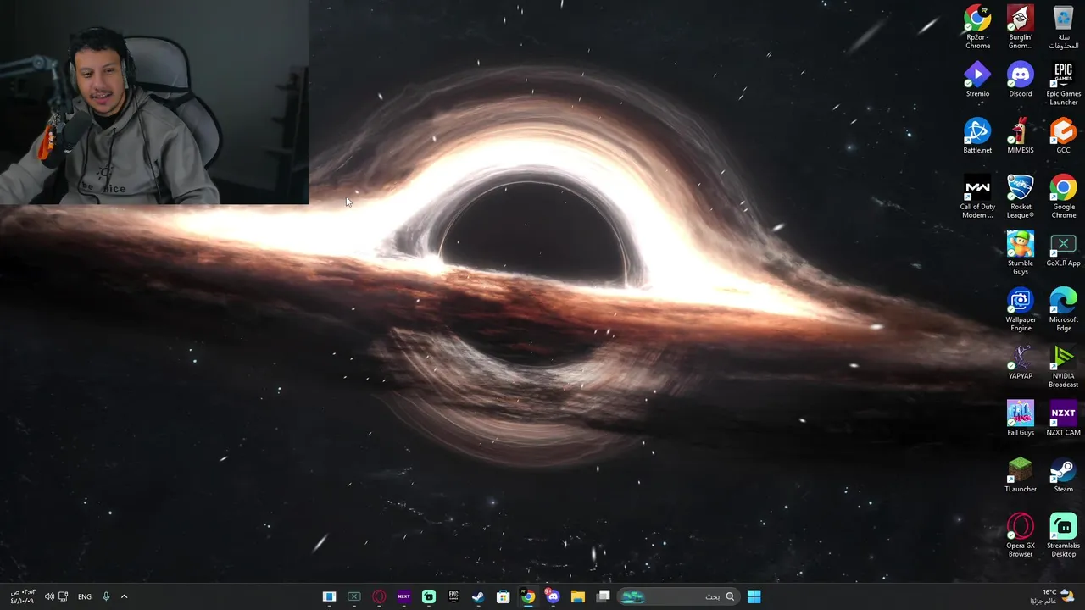Open the network status tray icon
The image size is (1085, 610).
[x=64, y=596]
